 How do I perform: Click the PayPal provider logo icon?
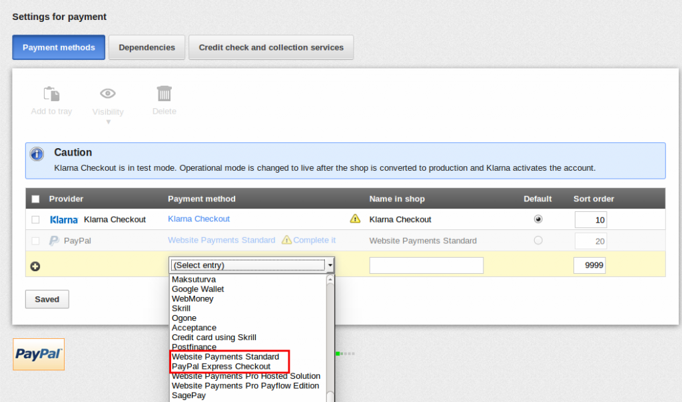[x=54, y=241]
